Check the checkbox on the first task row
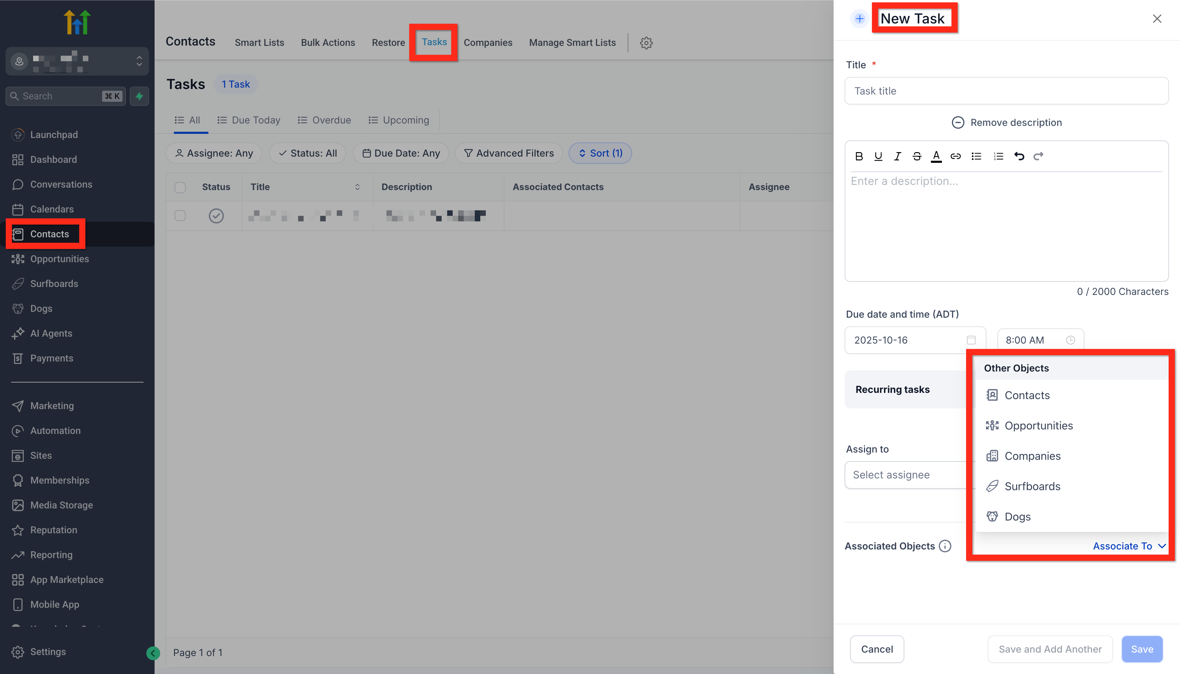 [180, 216]
